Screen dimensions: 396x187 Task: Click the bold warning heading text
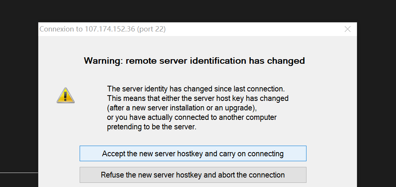click(x=194, y=61)
